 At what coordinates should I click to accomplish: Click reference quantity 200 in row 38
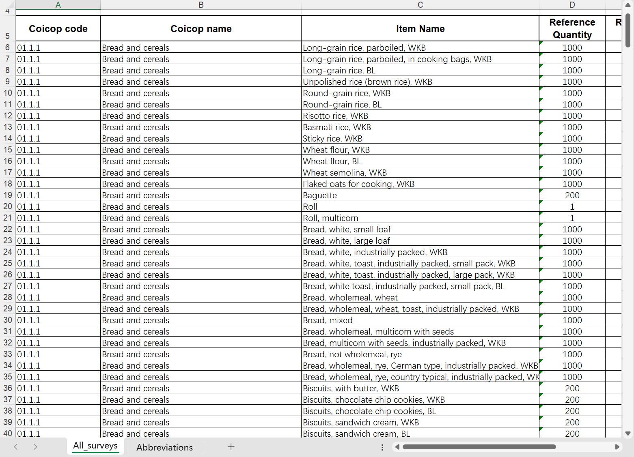572,411
